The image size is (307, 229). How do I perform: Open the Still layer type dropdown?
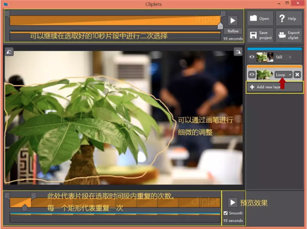290,57
